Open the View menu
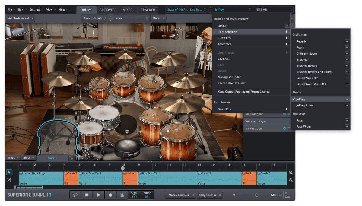 coord(51,10)
